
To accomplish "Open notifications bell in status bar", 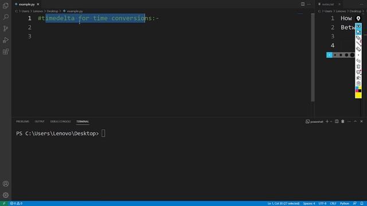I will 362,204.
